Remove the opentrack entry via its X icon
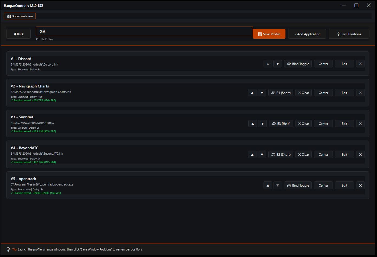Screen dimensions: 377x257 360,185
